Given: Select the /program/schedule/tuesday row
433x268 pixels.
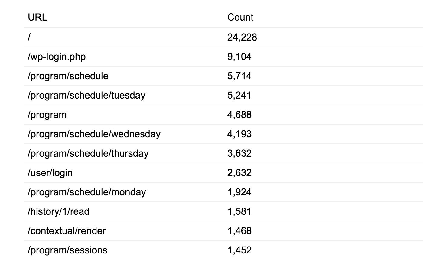Looking at the screenshot, I should (86, 95).
